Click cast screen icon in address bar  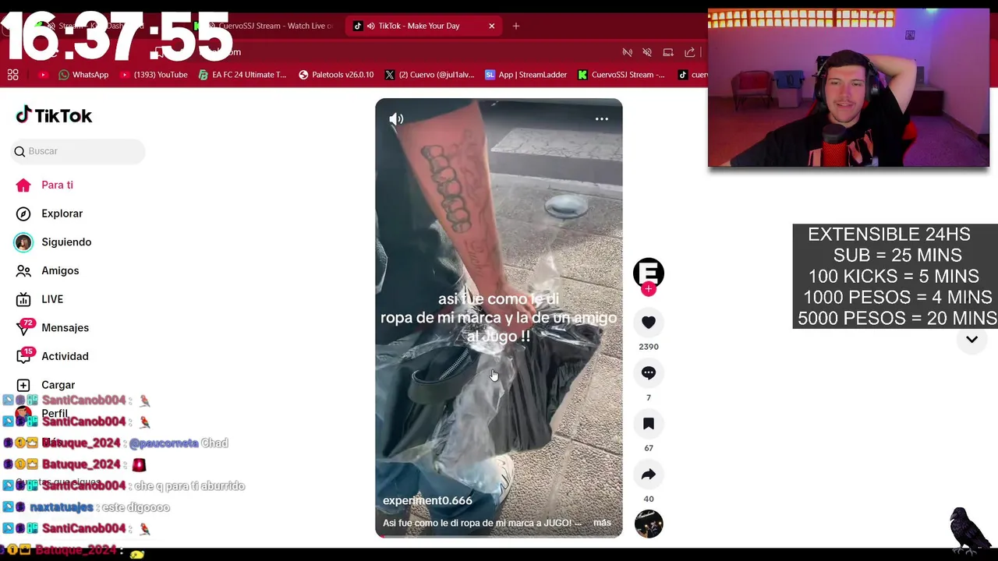click(x=668, y=52)
